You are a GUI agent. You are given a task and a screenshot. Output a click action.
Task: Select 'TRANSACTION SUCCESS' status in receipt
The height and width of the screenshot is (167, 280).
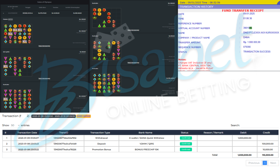tap(257, 52)
